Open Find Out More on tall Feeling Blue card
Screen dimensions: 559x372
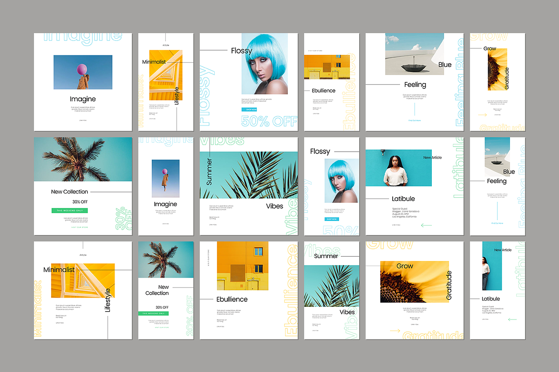[x=497, y=223]
